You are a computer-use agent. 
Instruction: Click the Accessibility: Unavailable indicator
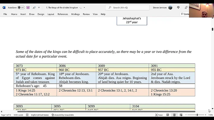click(63, 115)
